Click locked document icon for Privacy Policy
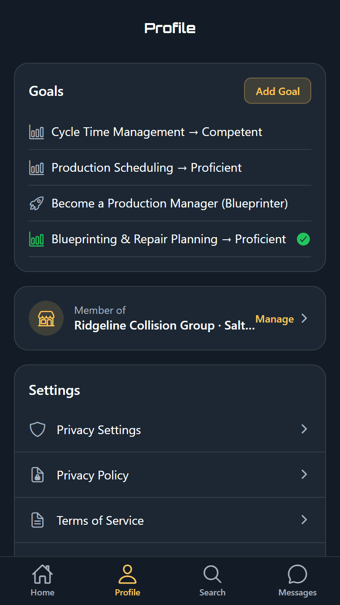The height and width of the screenshot is (605, 340). pos(37,475)
